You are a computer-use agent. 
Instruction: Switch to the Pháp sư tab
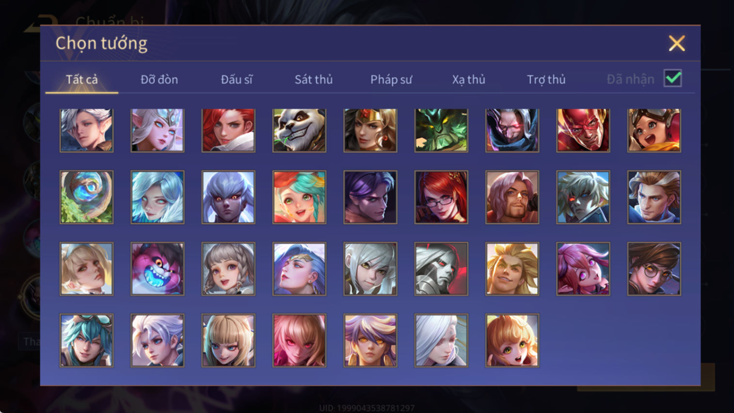point(391,79)
